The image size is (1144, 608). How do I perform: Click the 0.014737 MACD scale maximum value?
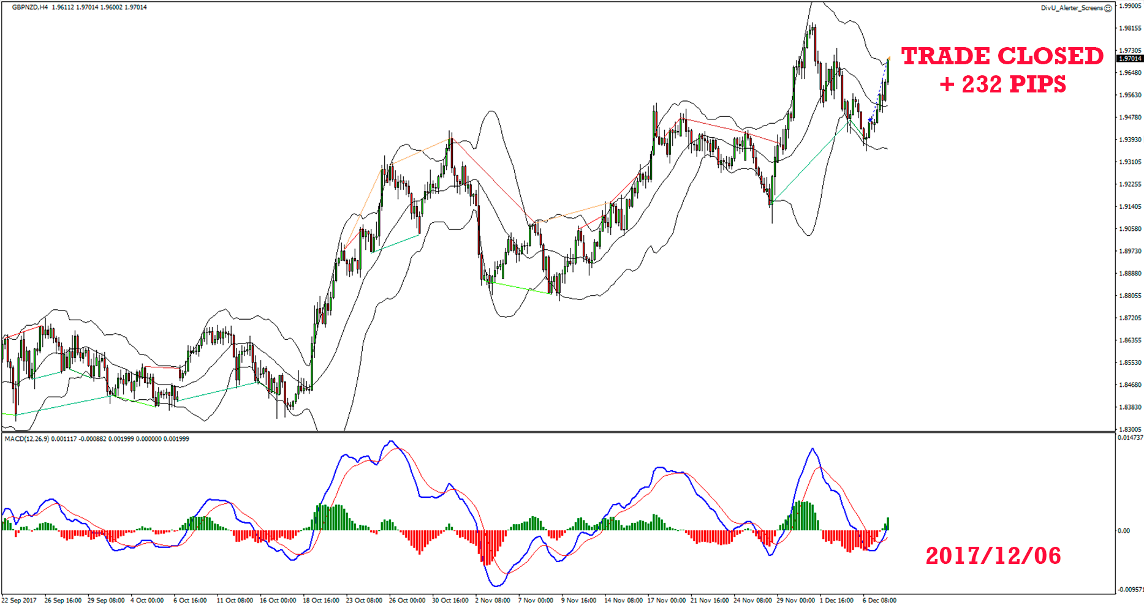click(x=1130, y=438)
